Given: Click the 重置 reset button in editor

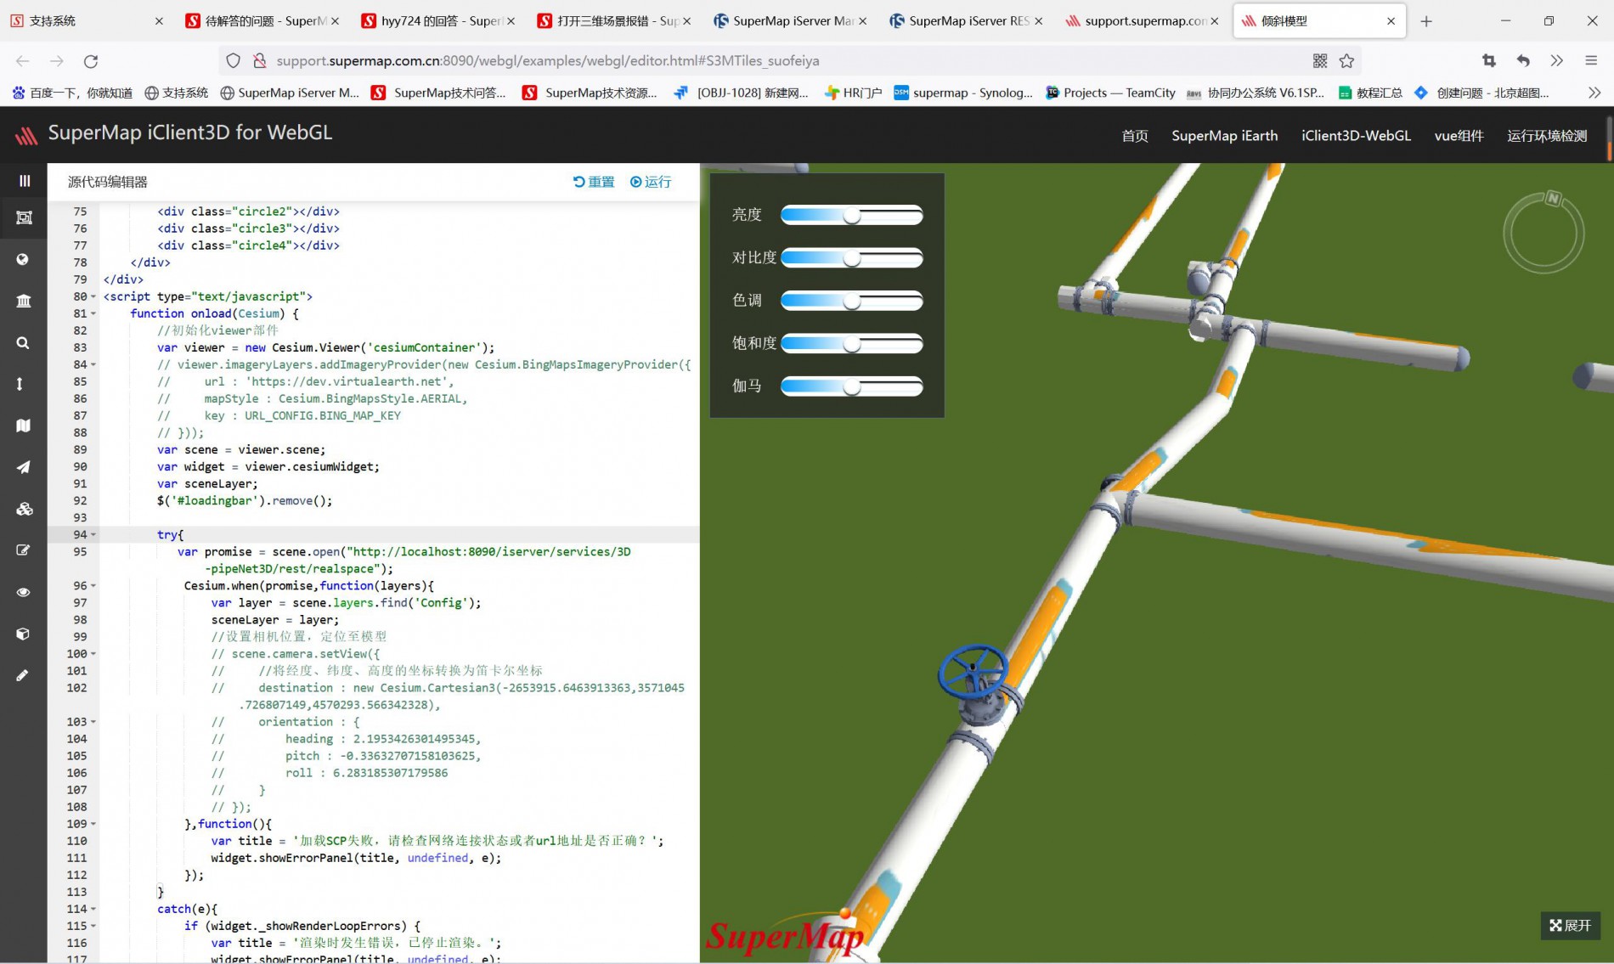Looking at the screenshot, I should (594, 182).
